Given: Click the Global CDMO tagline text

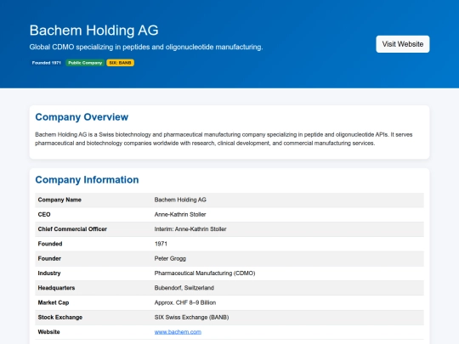Looking at the screenshot, I should tap(146, 47).
